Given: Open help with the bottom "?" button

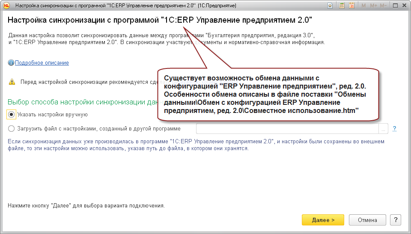Looking at the screenshot, I should 396,220.
